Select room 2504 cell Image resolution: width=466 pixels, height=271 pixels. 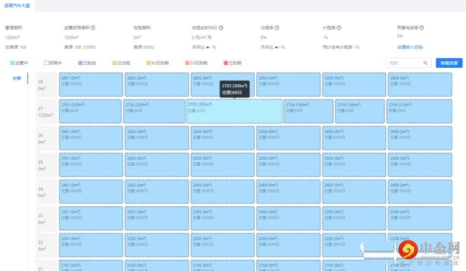click(x=288, y=165)
